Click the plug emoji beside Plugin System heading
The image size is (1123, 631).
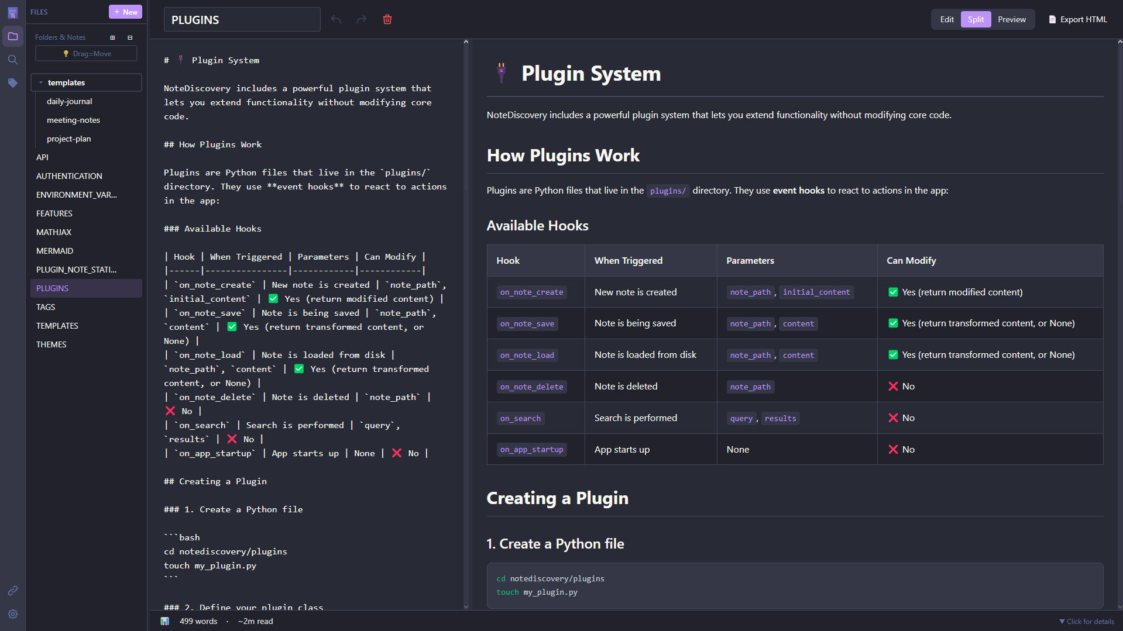[x=501, y=73]
